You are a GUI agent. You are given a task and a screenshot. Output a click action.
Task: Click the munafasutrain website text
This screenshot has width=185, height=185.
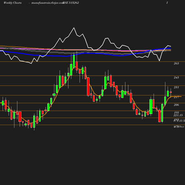point(47,3)
